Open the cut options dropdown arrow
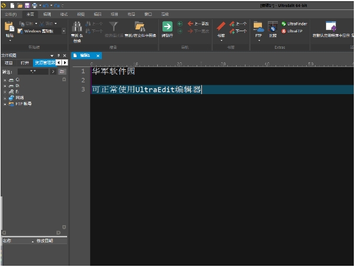Screen dimensions: 355x267 pos(56,24)
